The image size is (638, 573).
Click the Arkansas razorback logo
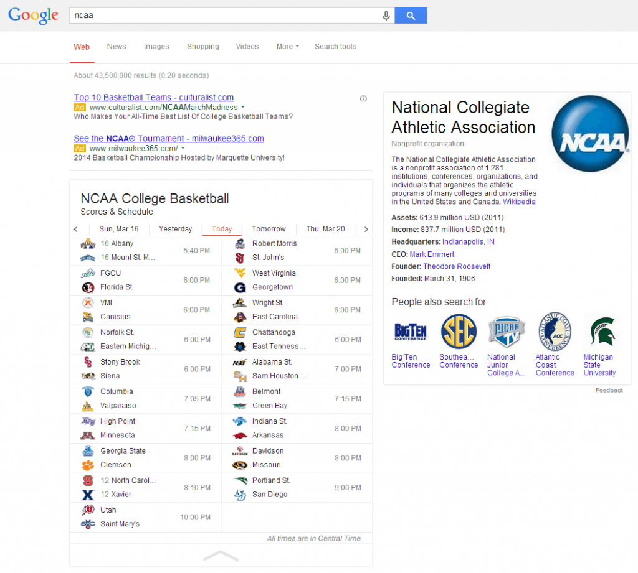point(240,436)
